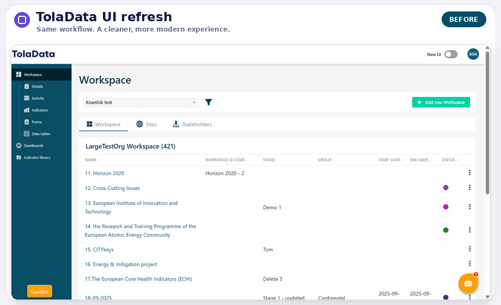
Task: Click Add new Workspace button
Action: pyautogui.click(x=441, y=102)
